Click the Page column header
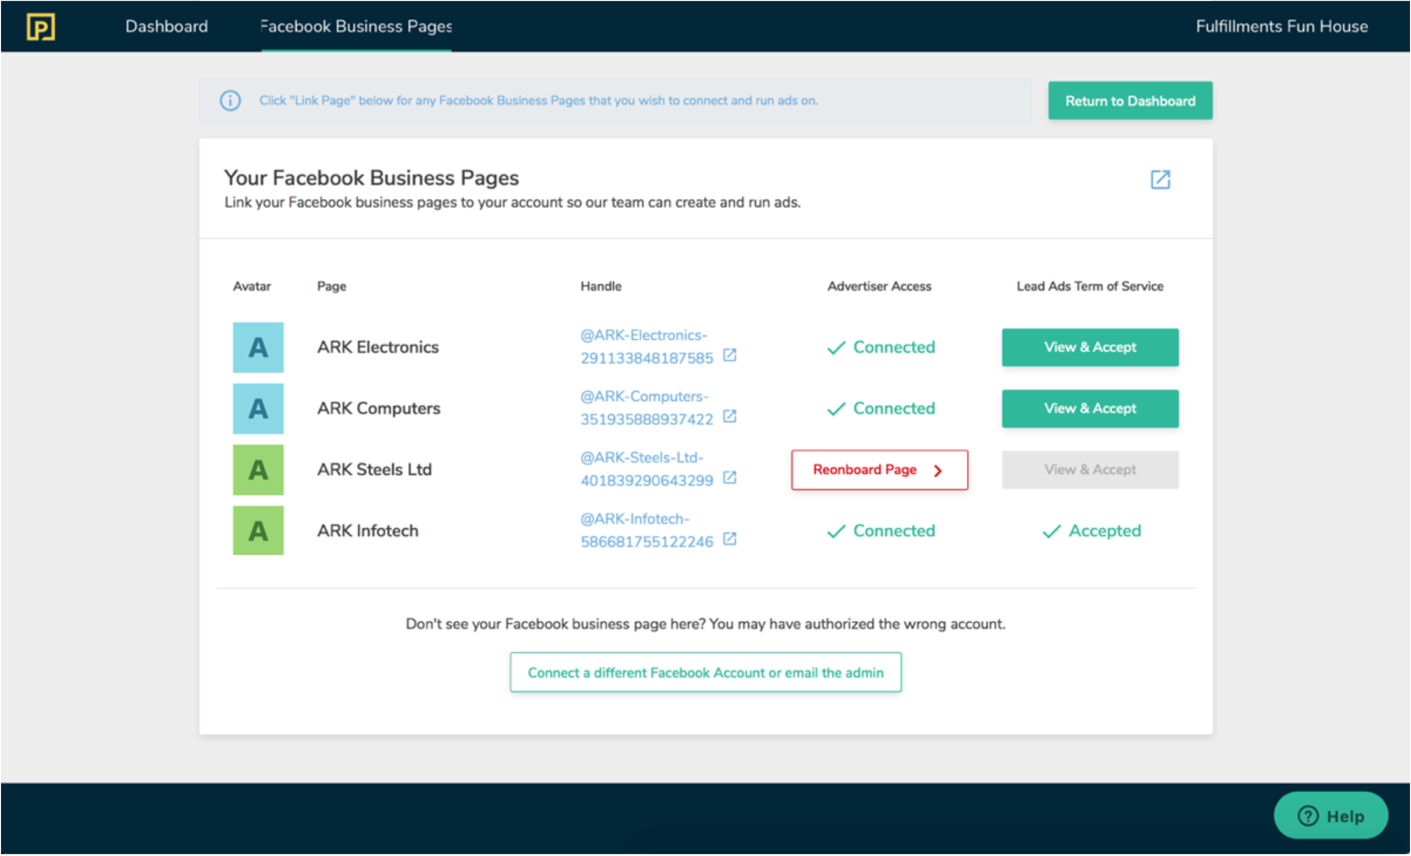Viewport: 1411px width, 856px height. [332, 287]
